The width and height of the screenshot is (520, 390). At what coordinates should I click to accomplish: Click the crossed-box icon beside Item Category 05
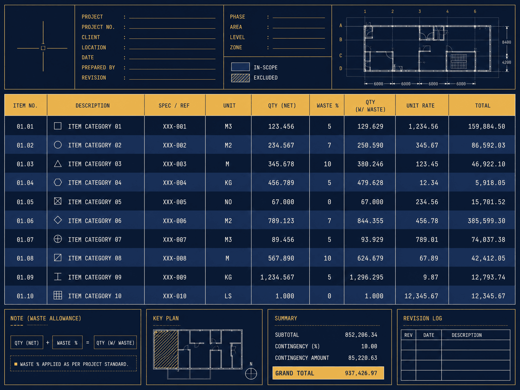pos(58,201)
